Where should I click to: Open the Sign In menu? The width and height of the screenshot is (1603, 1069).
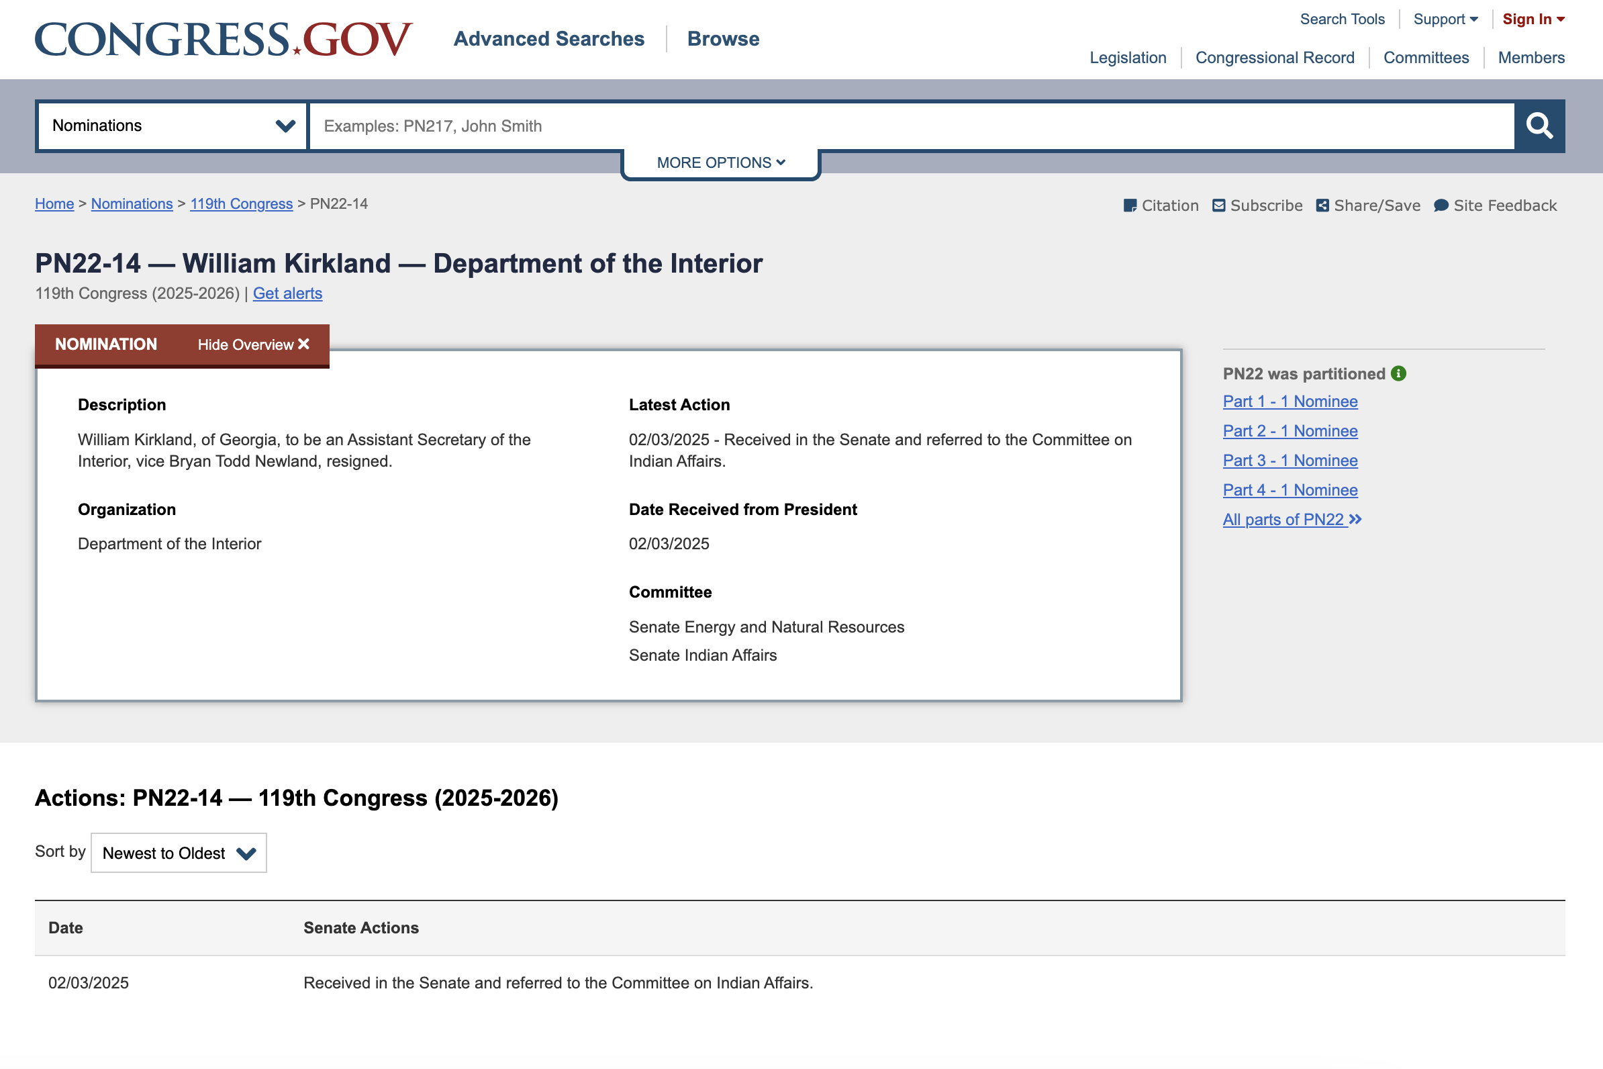pyautogui.click(x=1533, y=19)
